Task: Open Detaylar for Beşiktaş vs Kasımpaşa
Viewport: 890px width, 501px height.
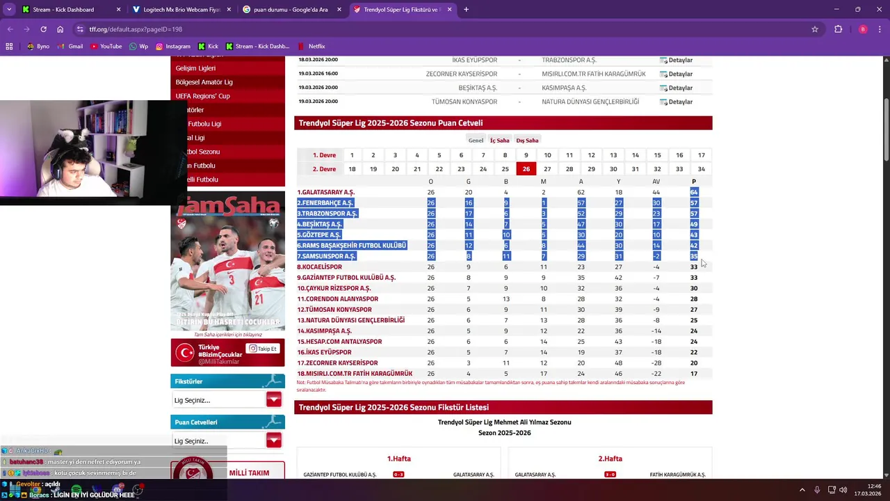Action: (x=676, y=88)
